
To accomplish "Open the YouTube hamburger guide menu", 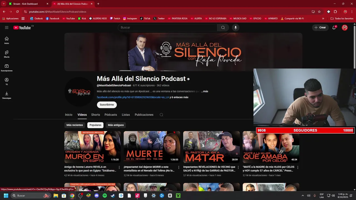I will coord(7,27).
